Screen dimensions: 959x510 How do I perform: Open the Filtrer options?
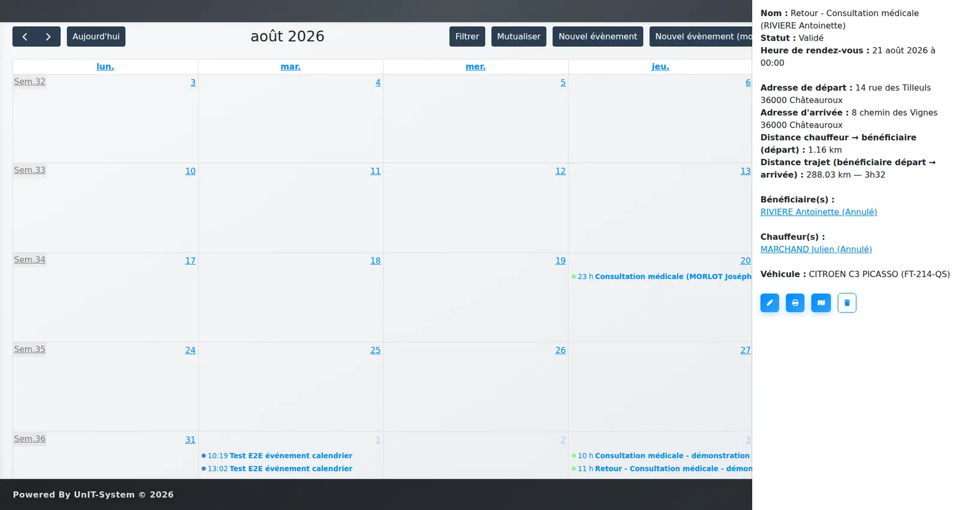tap(467, 37)
